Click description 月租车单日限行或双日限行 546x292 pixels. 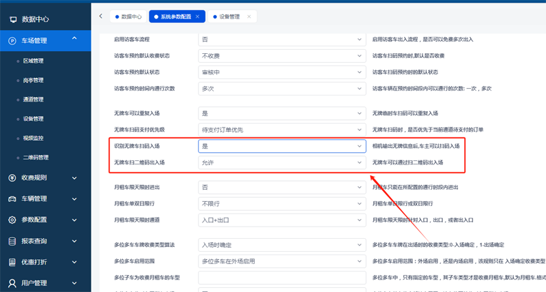[403, 204]
